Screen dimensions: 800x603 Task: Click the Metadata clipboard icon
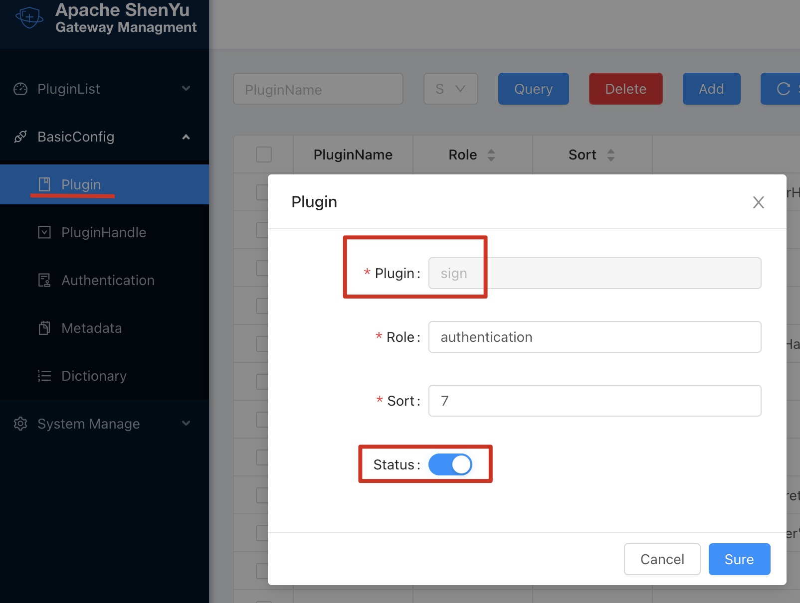44,328
